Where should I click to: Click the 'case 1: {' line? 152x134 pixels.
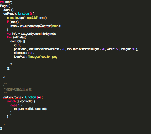17,105
